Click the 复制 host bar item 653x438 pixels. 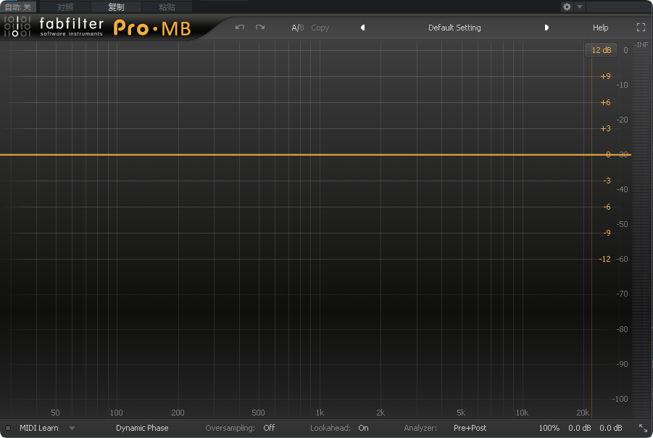[x=116, y=7]
